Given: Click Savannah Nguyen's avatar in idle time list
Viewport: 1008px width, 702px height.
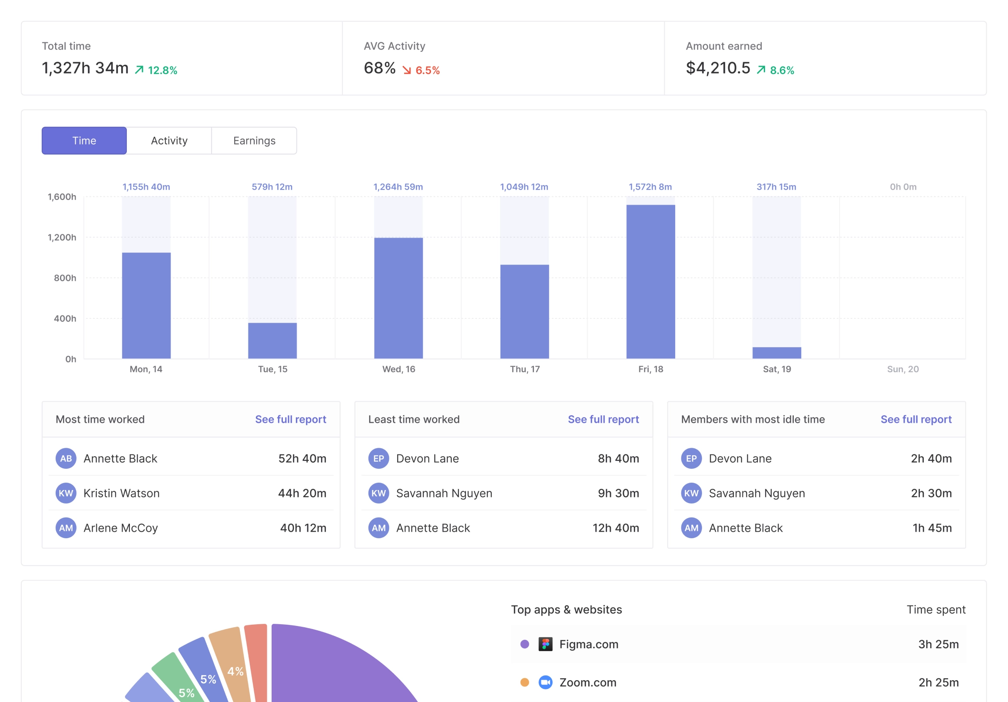Looking at the screenshot, I should click(x=691, y=493).
